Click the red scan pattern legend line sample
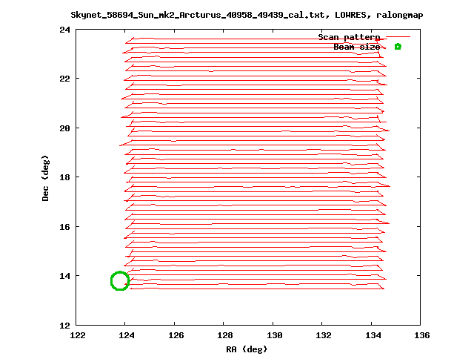 (x=398, y=37)
